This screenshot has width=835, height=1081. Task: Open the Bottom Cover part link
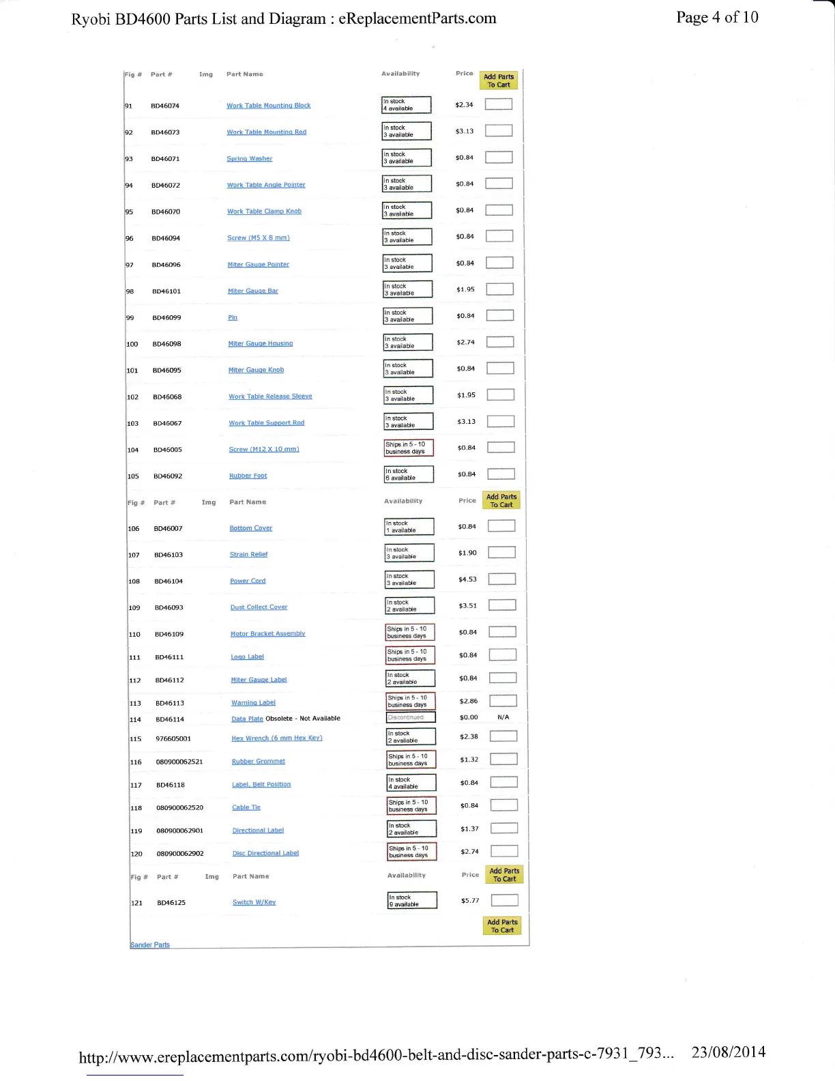tap(250, 528)
